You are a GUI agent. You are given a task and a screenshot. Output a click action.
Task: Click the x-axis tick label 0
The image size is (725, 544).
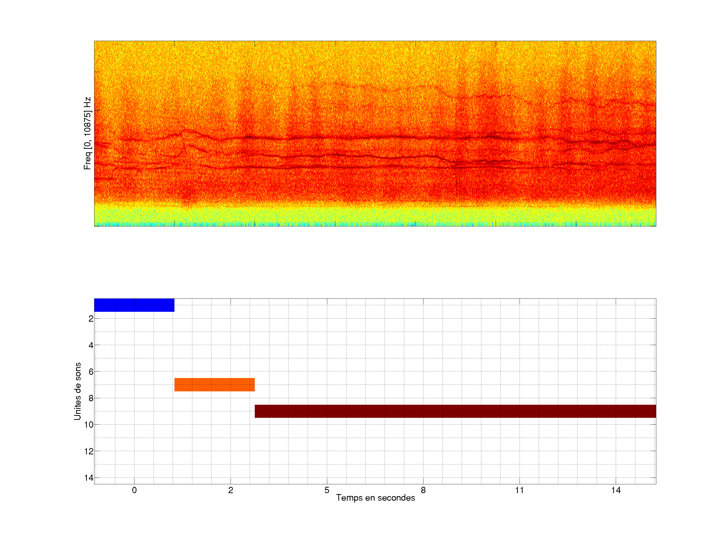pyautogui.click(x=134, y=490)
